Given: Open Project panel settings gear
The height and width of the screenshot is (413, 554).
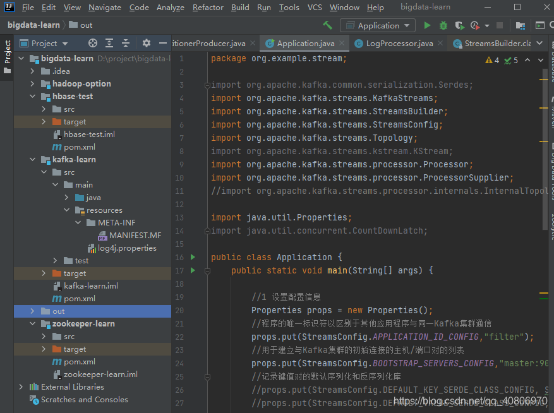Looking at the screenshot, I should click(147, 43).
